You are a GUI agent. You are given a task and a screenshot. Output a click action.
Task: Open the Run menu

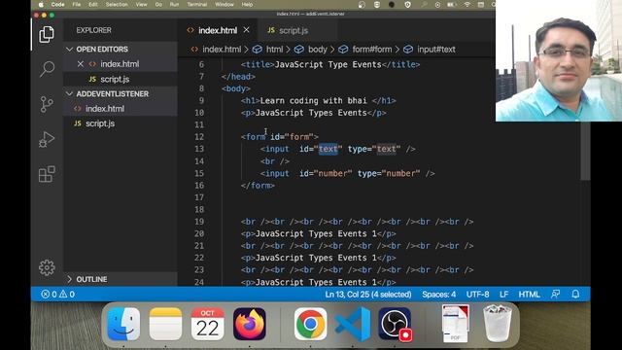tap(174, 4)
